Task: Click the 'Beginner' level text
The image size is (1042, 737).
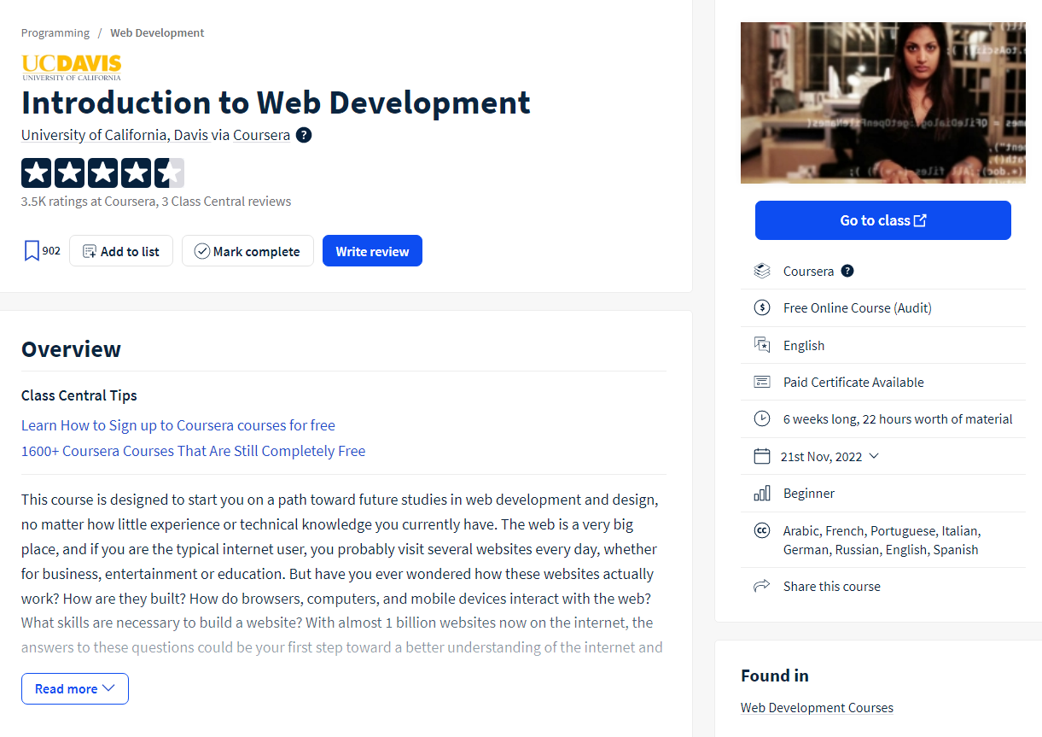Action: click(x=809, y=493)
